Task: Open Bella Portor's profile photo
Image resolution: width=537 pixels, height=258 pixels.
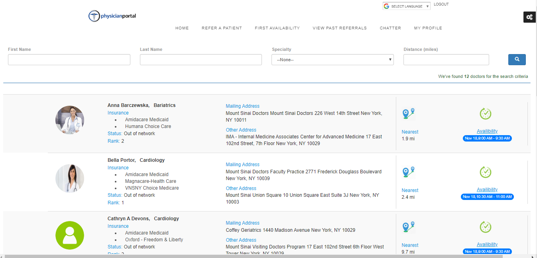Action: (x=70, y=178)
